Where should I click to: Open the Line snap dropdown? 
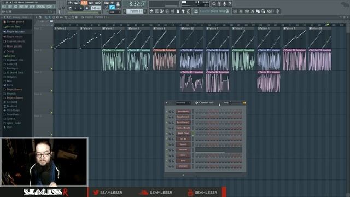115,12
